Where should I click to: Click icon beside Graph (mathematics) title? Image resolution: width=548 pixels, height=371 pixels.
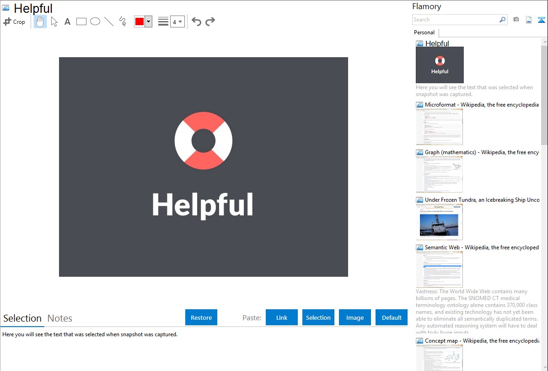[419, 152]
